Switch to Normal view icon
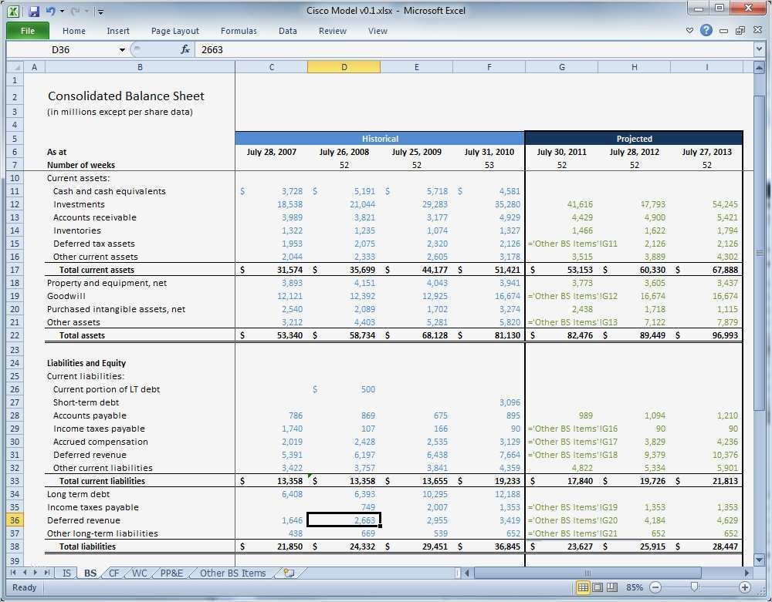 583,587
